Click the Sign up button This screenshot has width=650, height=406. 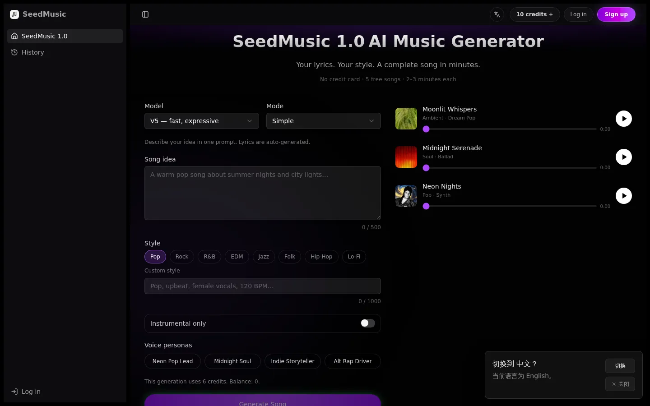point(616,14)
